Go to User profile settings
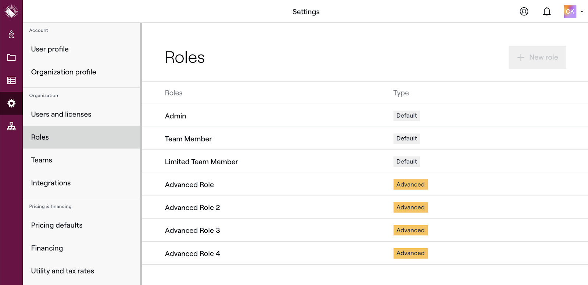Image resolution: width=588 pixels, height=285 pixels. [x=50, y=49]
